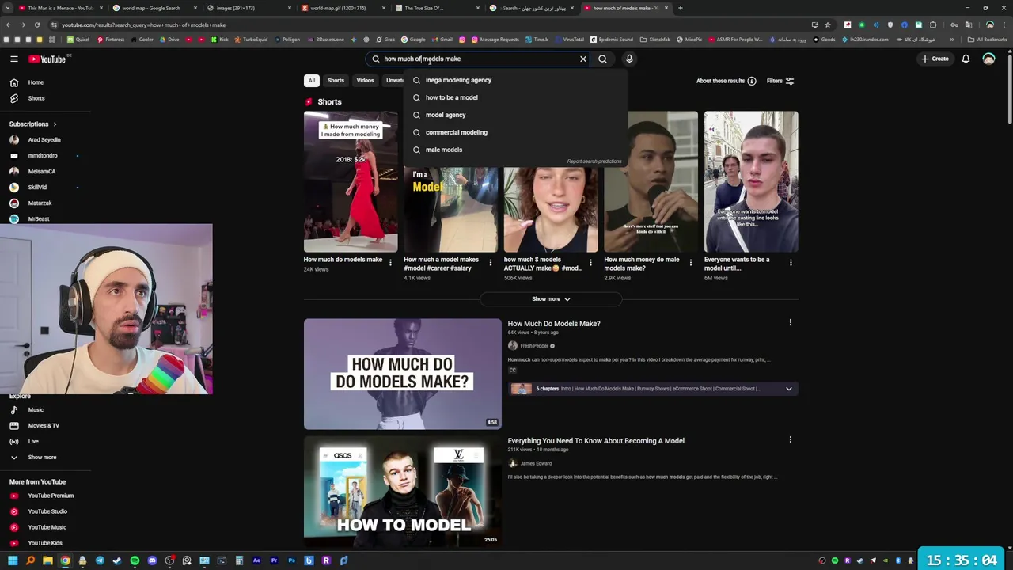Open the search Filters panel
This screenshot has width=1013, height=570.
click(780, 81)
